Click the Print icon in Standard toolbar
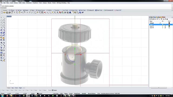This screenshot has height=97, width=173. click(9, 13)
